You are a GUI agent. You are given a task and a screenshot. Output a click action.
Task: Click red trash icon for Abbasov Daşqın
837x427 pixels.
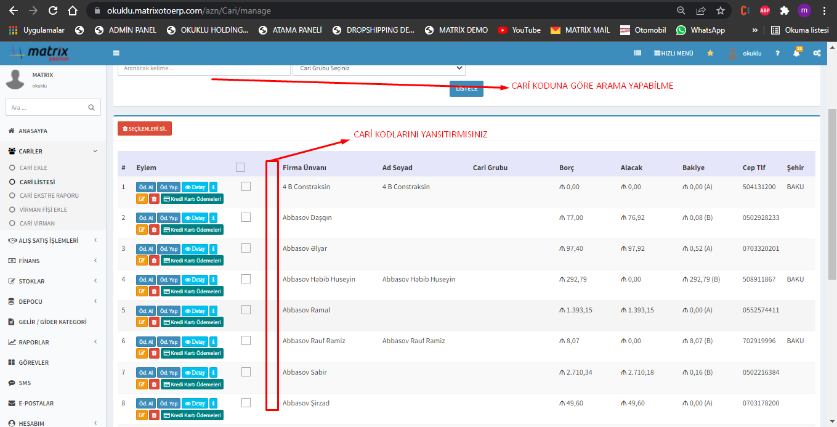point(154,230)
